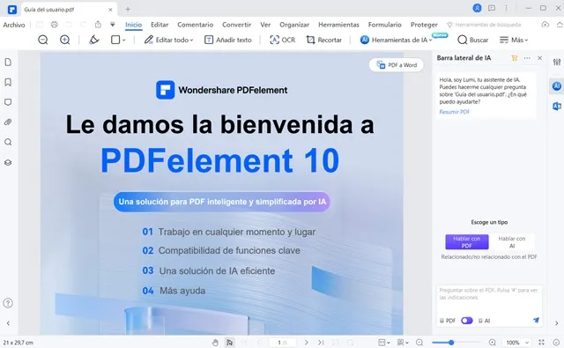
Task: Open the attachments paperclip panel
Action: (x=8, y=122)
